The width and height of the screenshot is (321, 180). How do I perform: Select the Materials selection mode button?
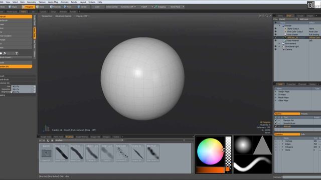tap(56, 6)
